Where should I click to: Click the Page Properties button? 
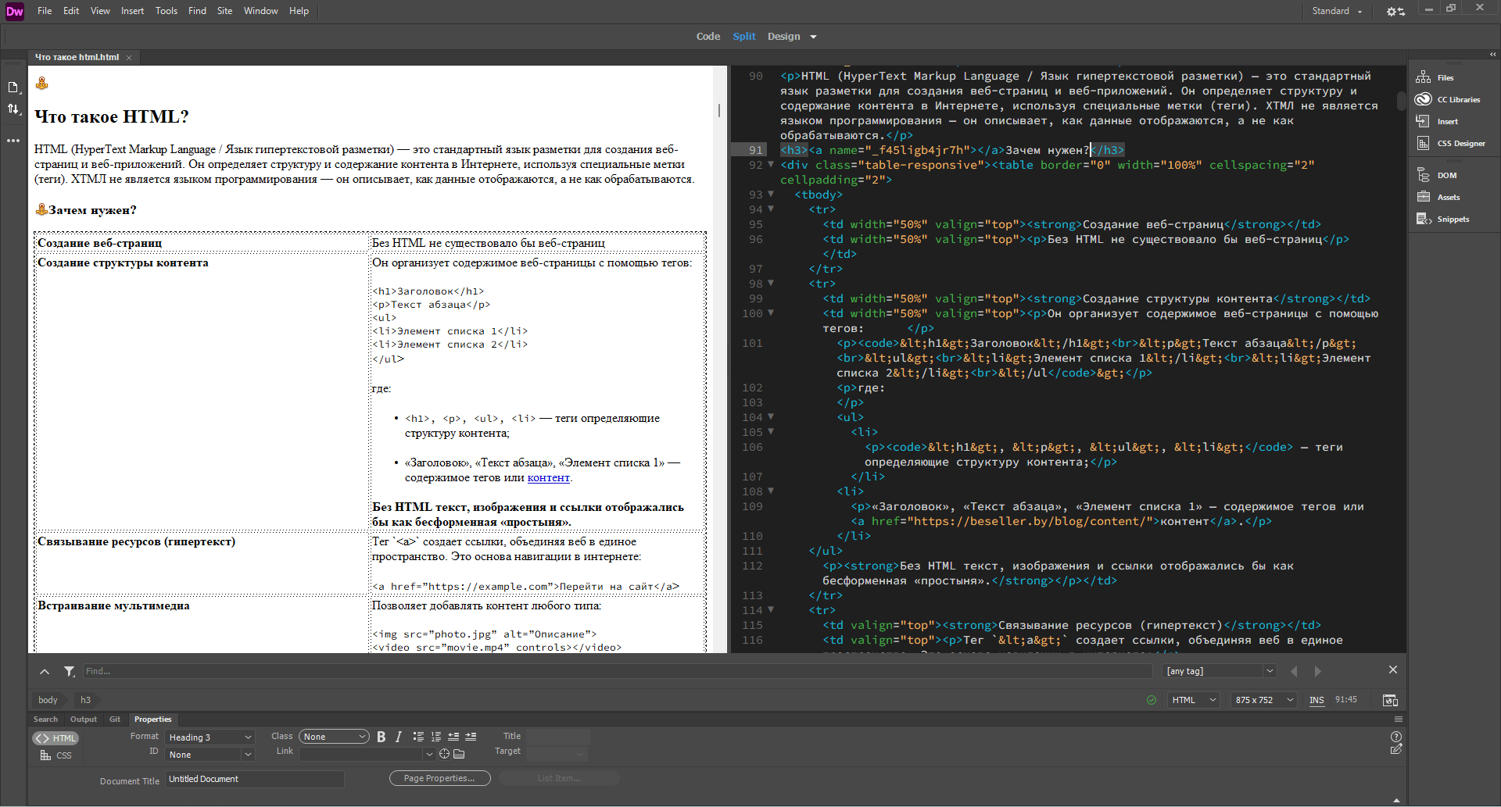439,778
